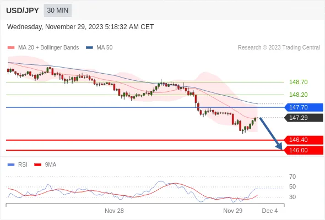Click the Nov 29 date axis label

point(233,211)
